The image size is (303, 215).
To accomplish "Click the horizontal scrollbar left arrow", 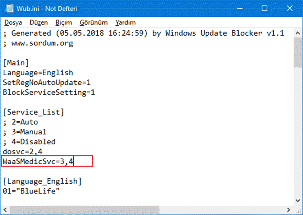I will (5, 210).
